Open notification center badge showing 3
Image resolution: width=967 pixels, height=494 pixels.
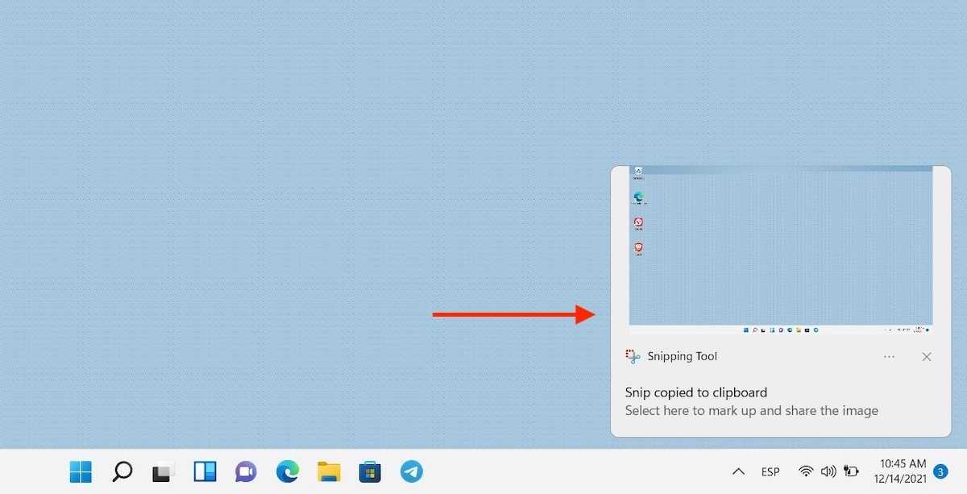(x=940, y=471)
